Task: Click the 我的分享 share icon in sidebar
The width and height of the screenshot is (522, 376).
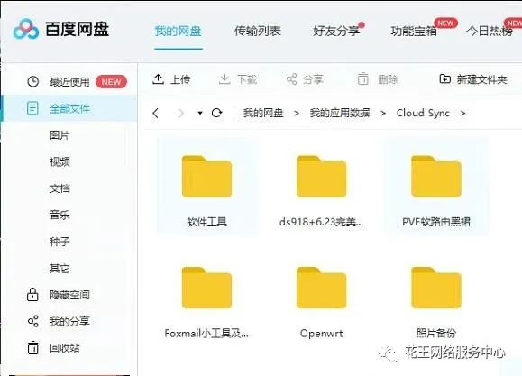Action: coord(32,321)
